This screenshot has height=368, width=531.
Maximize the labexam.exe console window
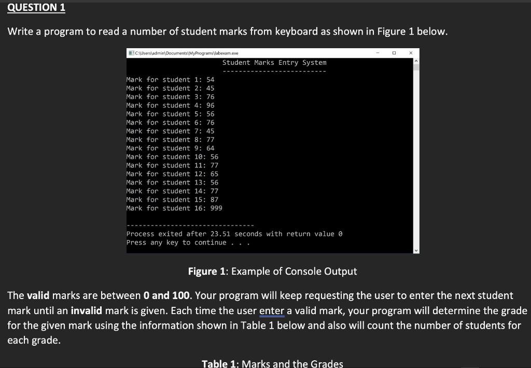(394, 52)
